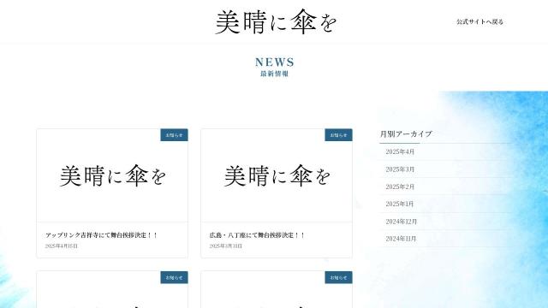Screen dimensions: 548x308
Task: Click the second article's logo thumbnail
Action: pos(277,175)
